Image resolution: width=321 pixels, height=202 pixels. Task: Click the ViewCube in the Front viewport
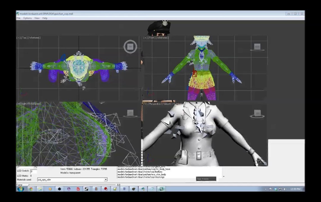pyautogui.click(x=257, y=47)
